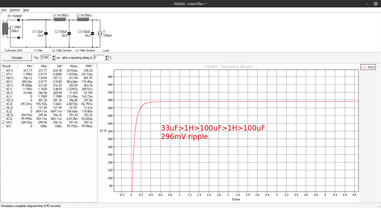Click the L2 1H inductor symbol
The image size is (381, 208).
[x=83, y=19]
